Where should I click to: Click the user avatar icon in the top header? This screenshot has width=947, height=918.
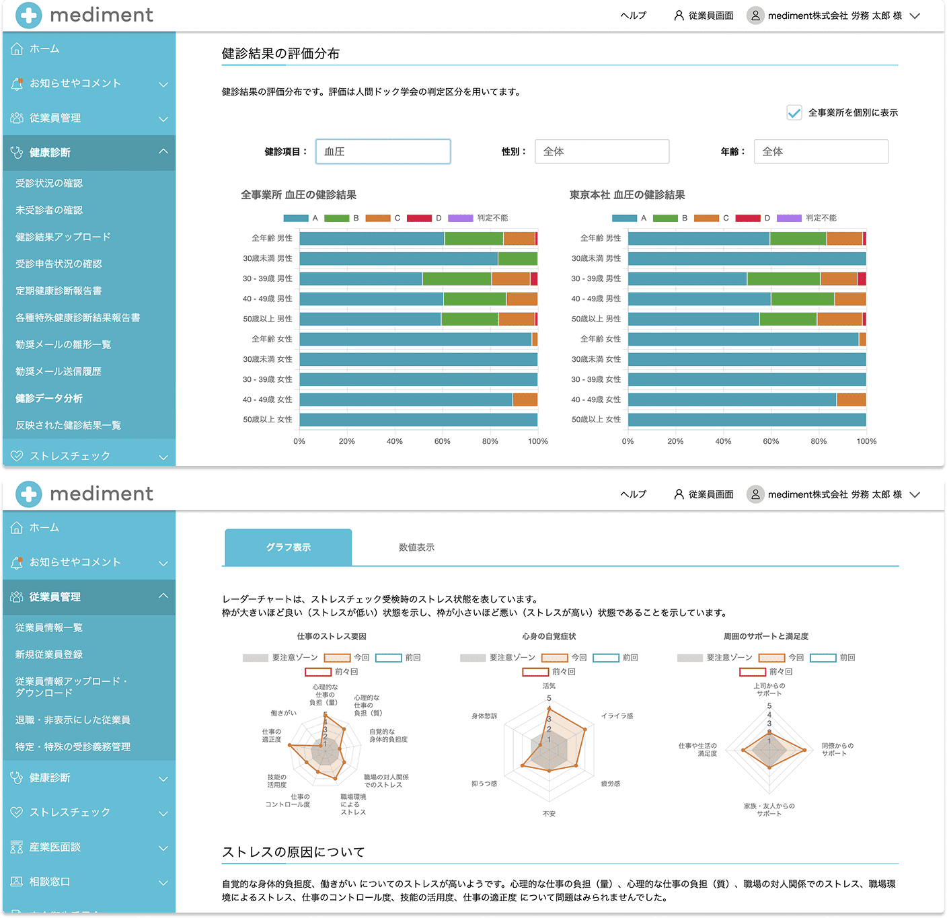(755, 15)
